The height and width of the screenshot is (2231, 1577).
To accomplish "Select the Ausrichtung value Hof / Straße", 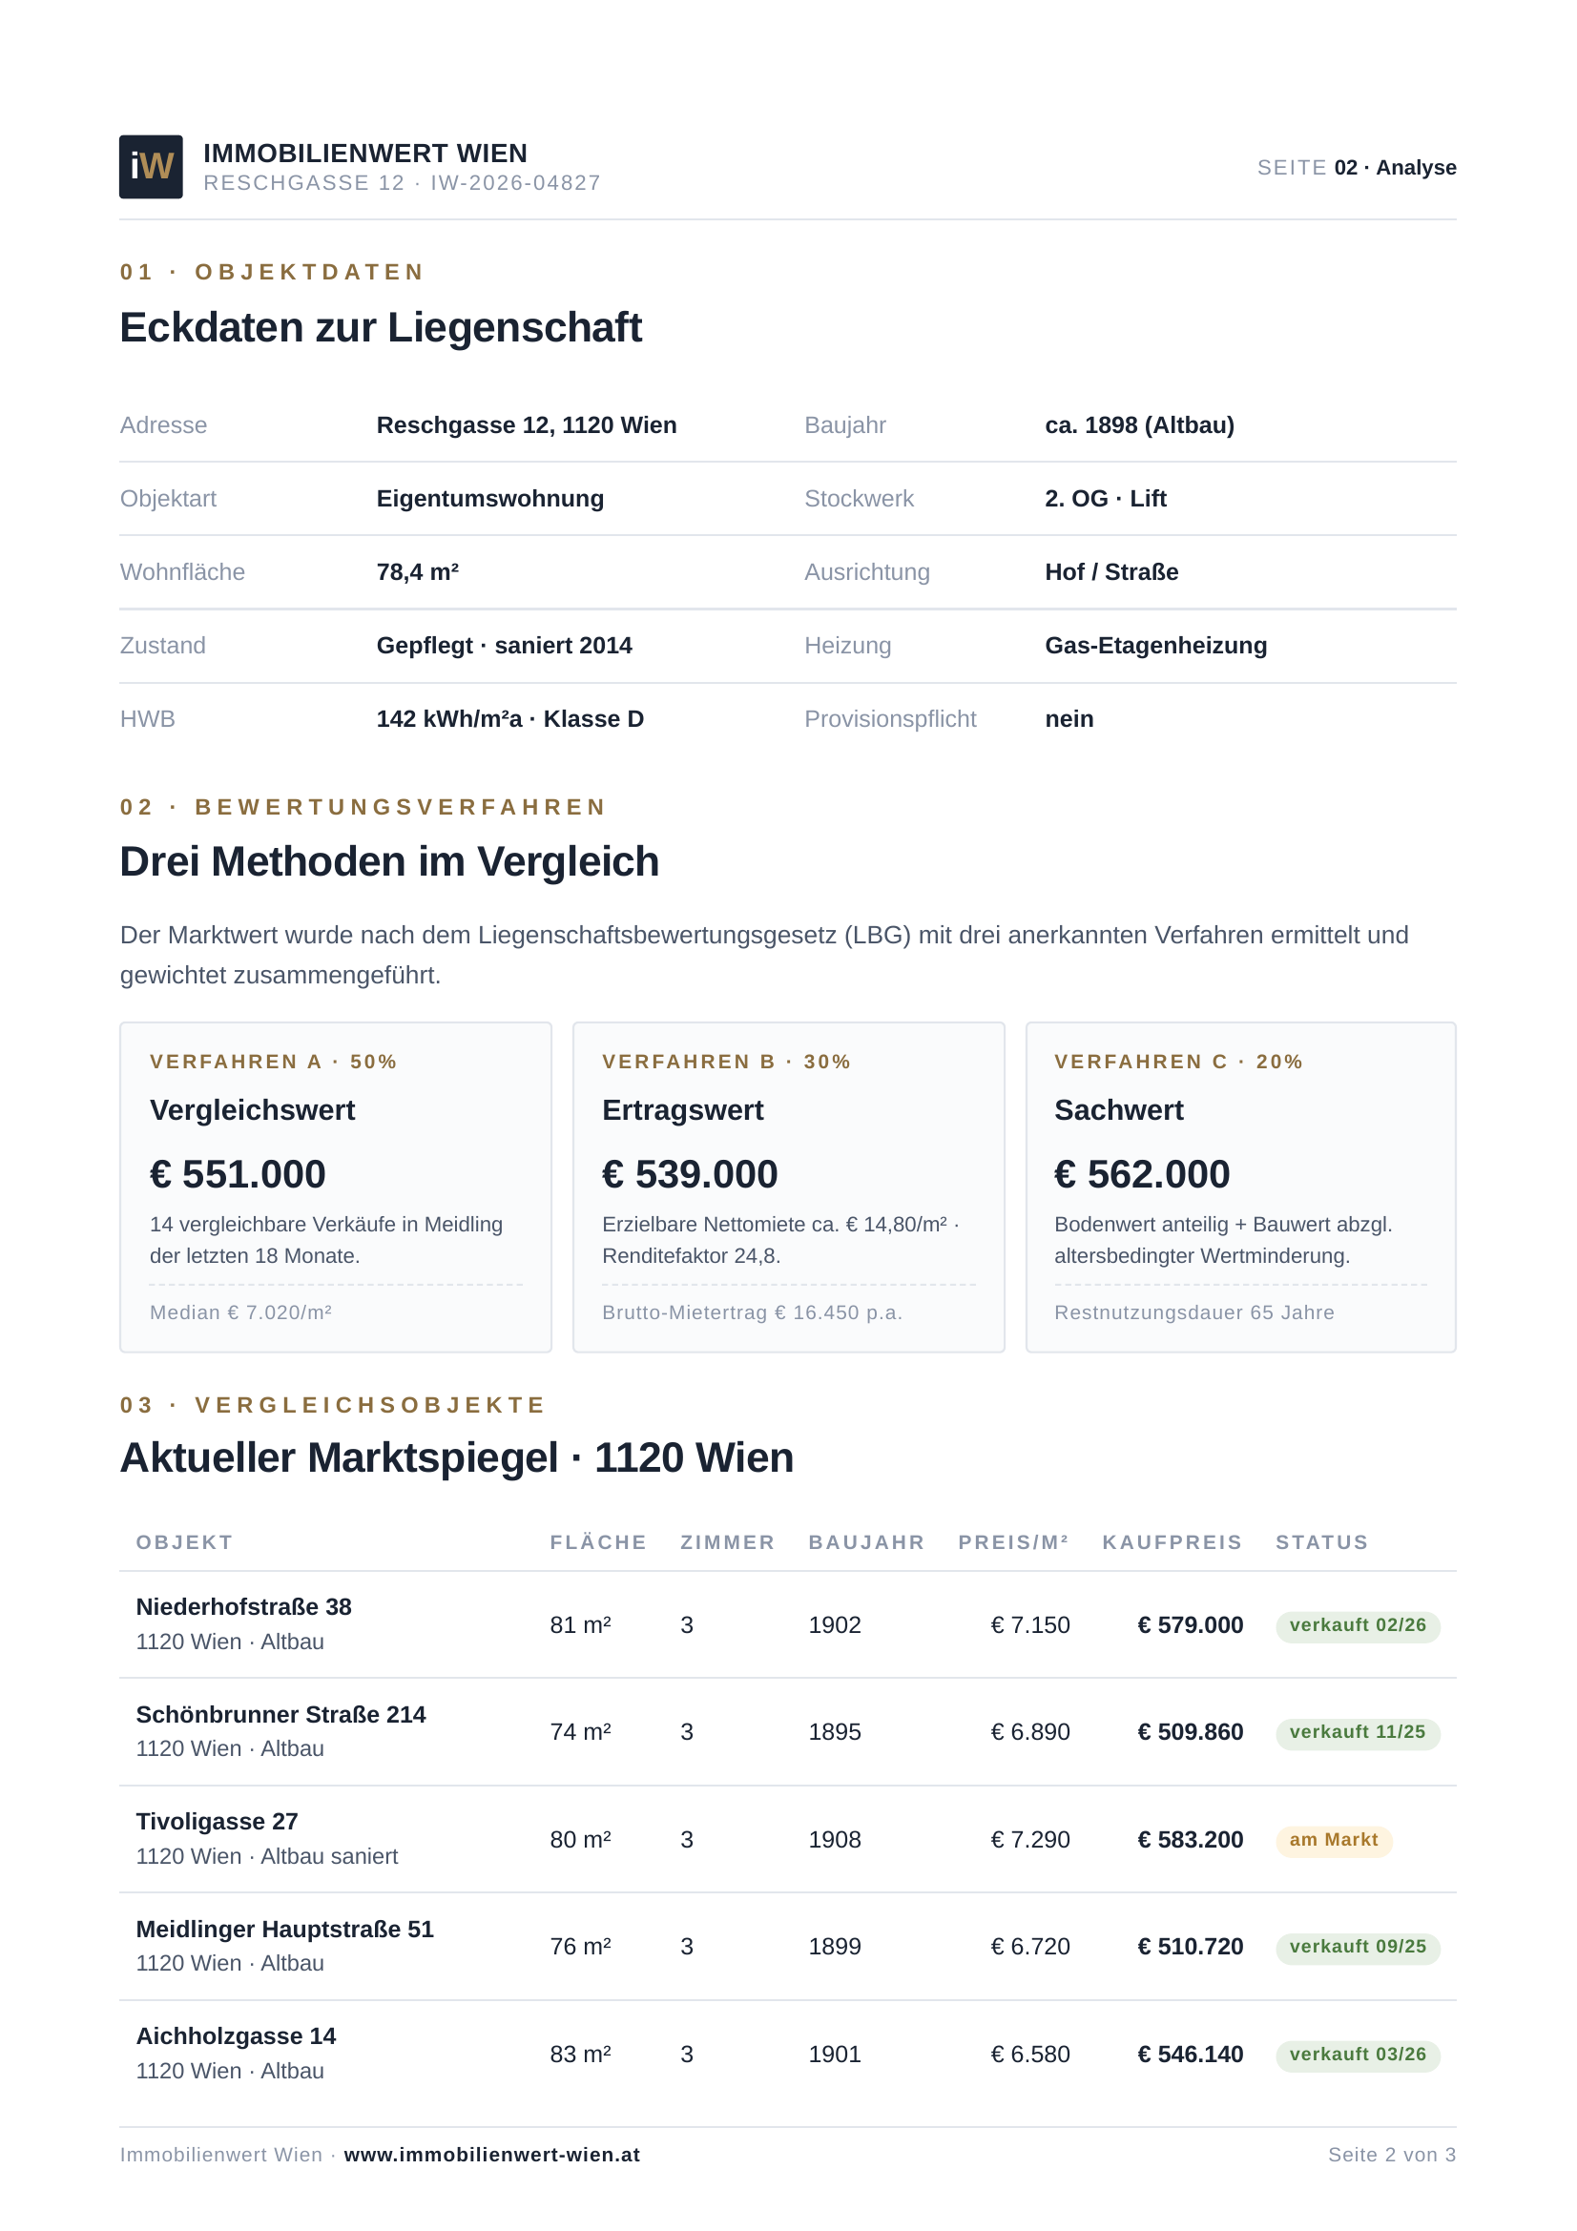I will (x=1111, y=572).
